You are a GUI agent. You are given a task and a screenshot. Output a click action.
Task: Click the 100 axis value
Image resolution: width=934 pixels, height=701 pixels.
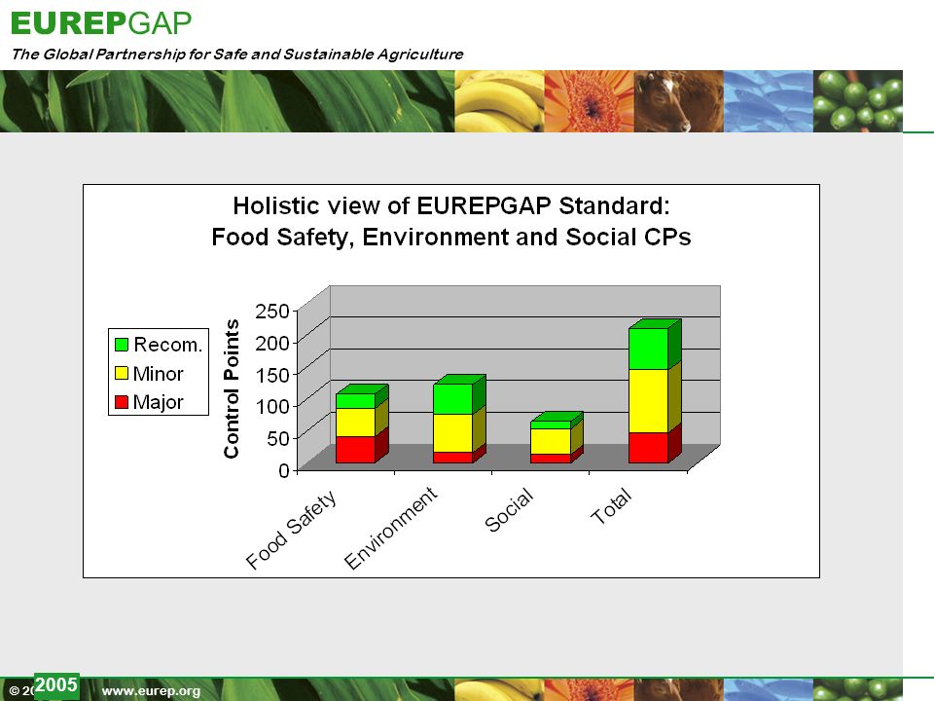[272, 407]
